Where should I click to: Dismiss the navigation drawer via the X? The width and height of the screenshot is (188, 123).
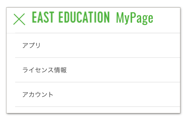point(19,19)
